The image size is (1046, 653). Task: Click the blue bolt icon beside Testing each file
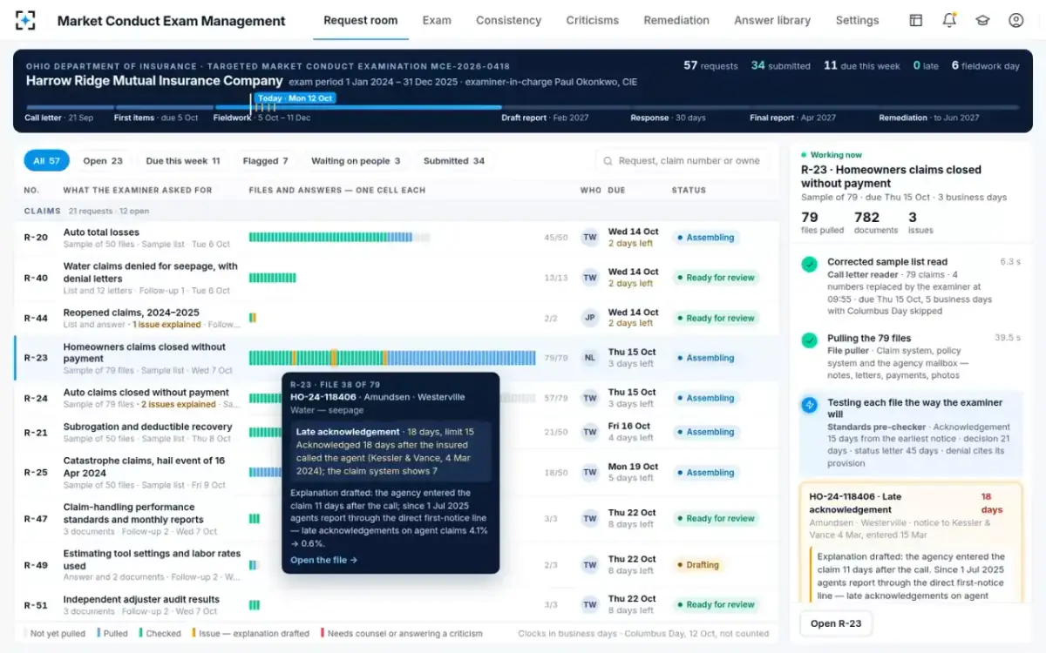tap(810, 404)
